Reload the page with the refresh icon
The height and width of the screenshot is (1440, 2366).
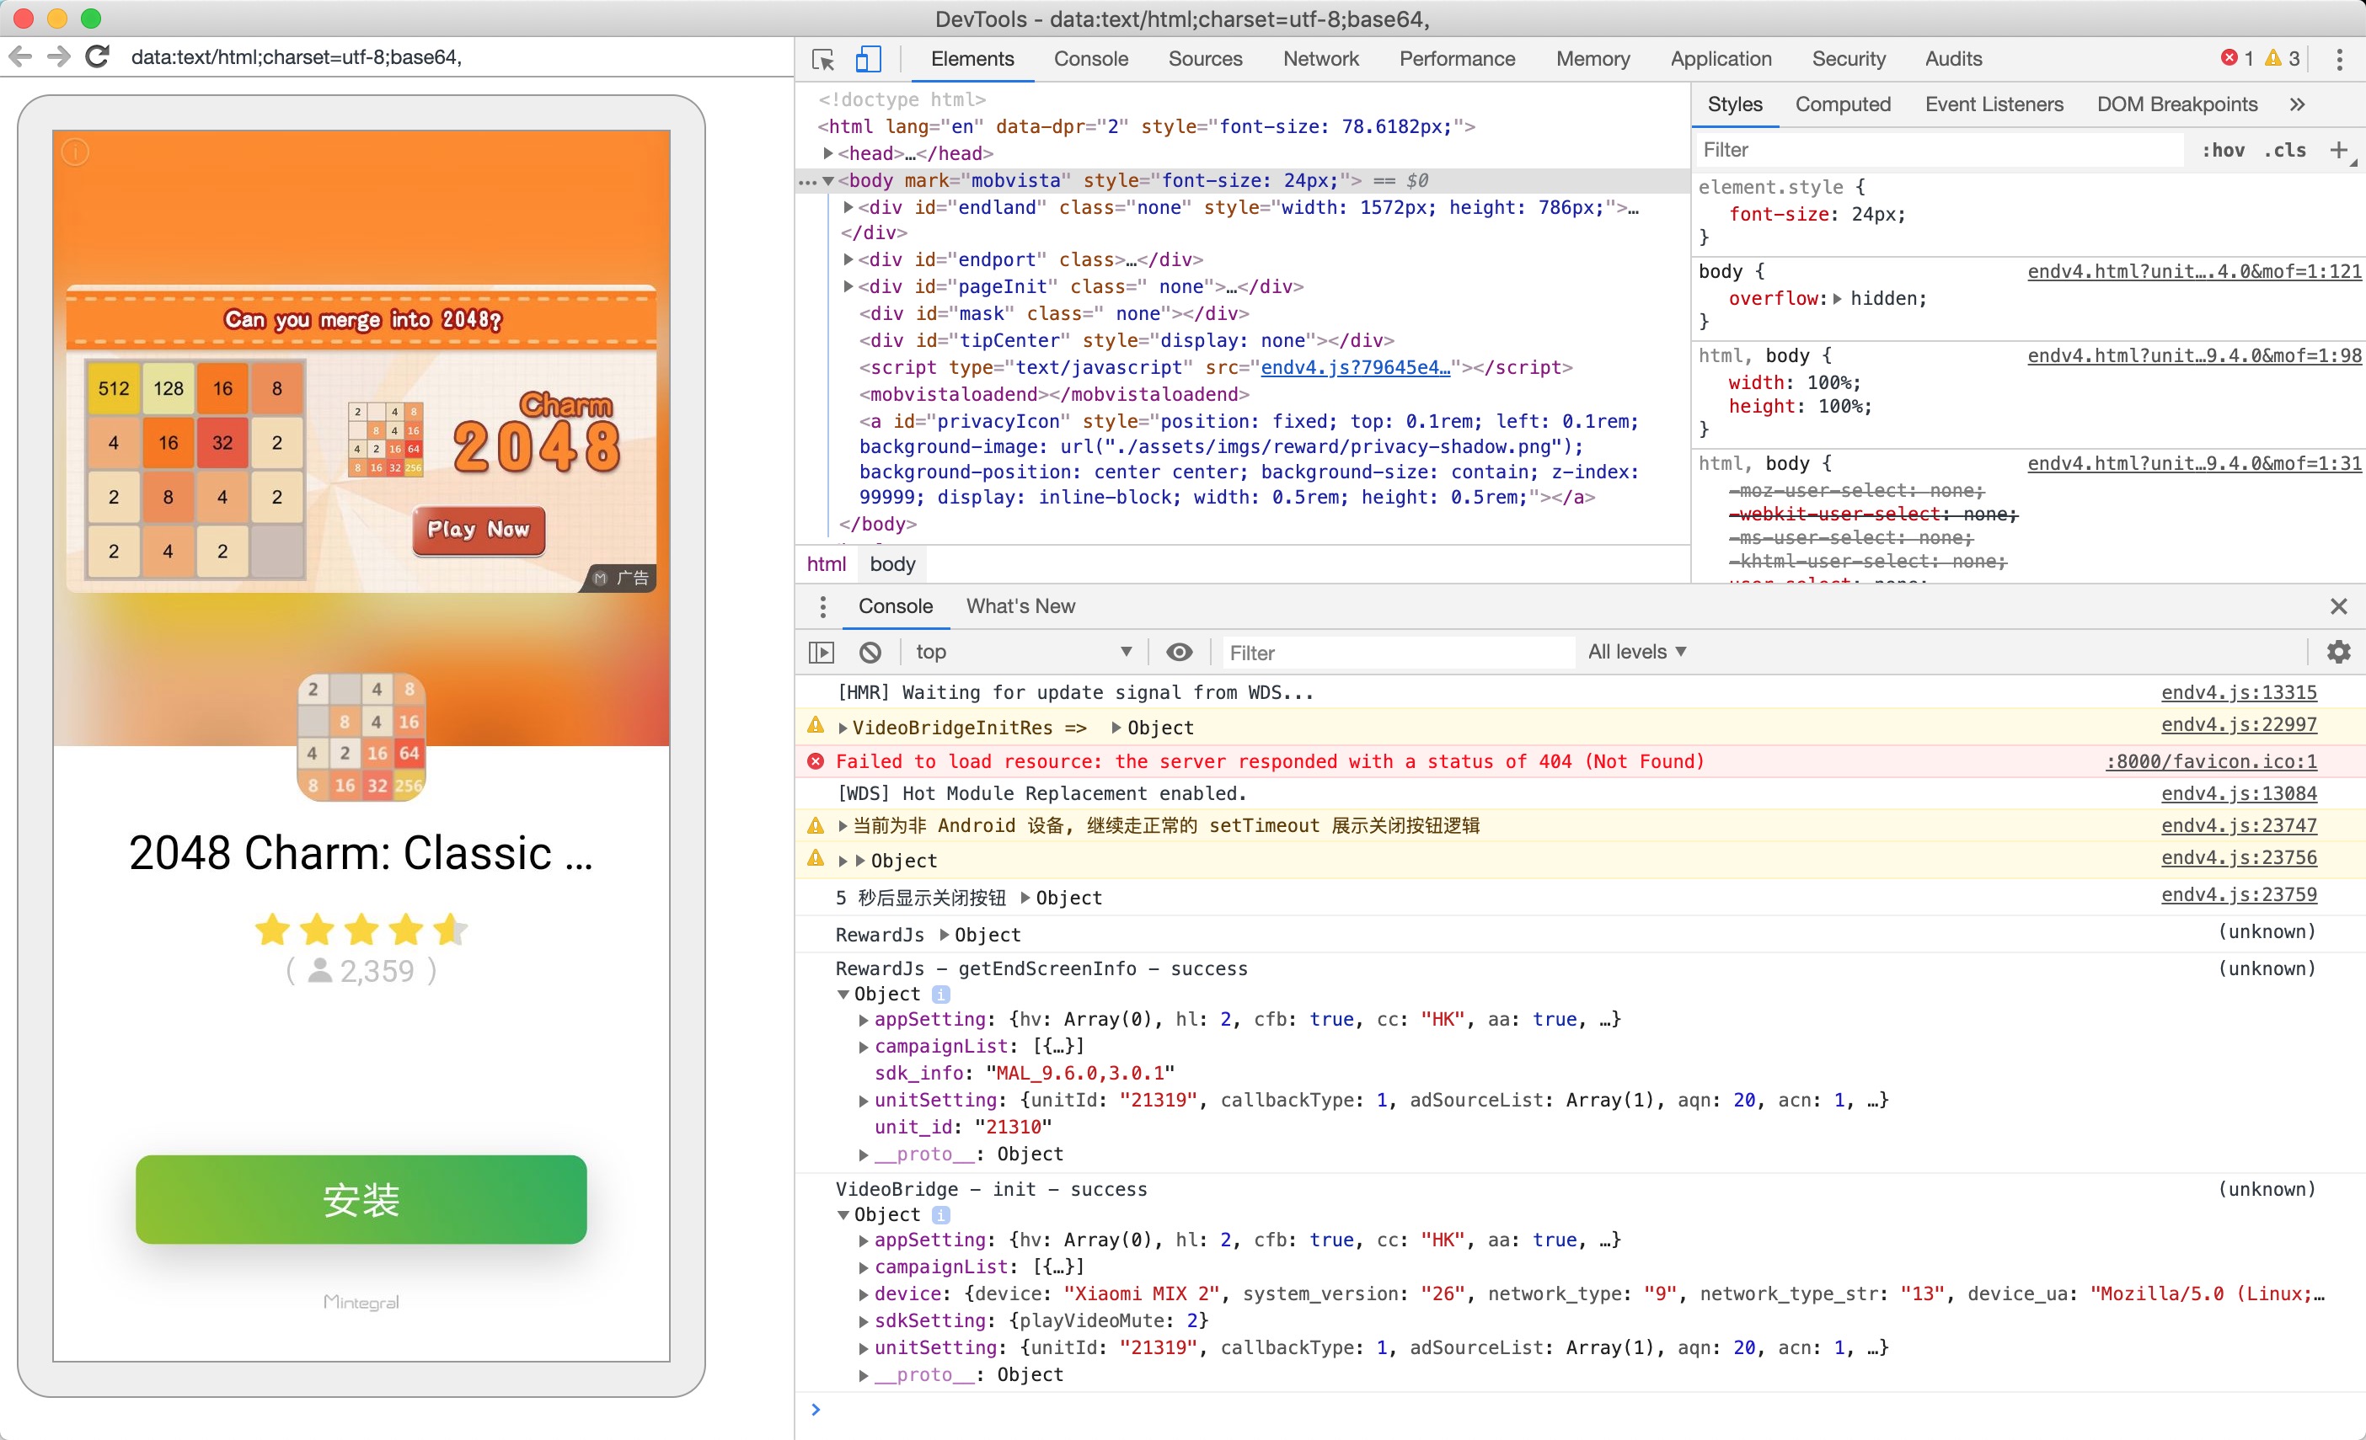click(x=97, y=56)
